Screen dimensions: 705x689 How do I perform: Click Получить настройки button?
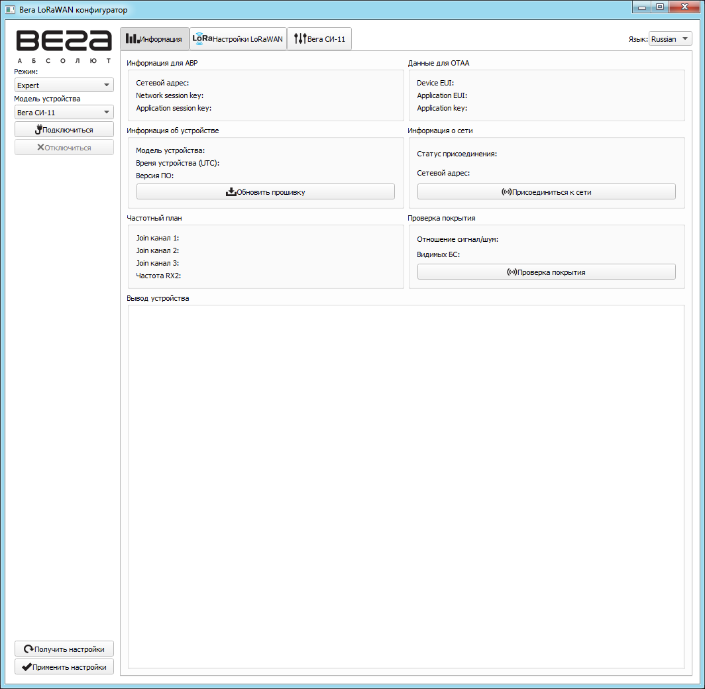64,649
